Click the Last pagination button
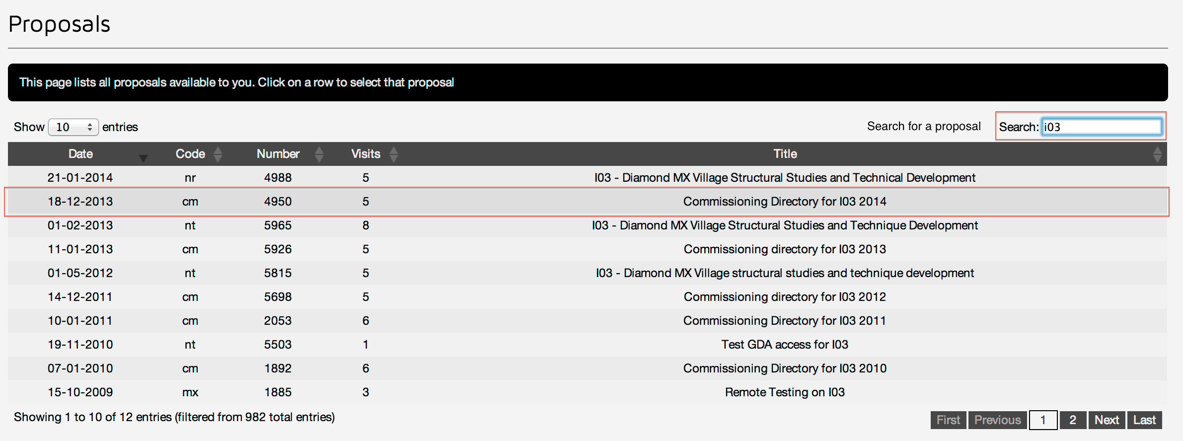Screen dimensions: 1183x441 [1144, 420]
